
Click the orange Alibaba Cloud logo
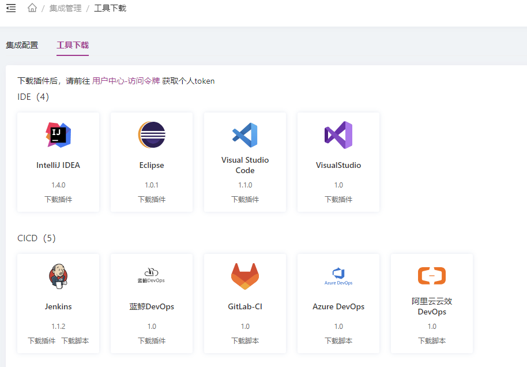pyautogui.click(x=432, y=276)
